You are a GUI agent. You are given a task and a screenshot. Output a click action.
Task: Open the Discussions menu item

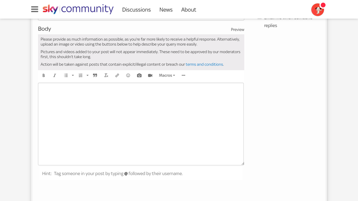[x=136, y=10]
